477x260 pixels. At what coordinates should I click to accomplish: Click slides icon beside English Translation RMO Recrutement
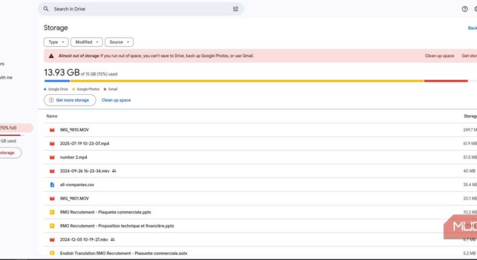(52, 253)
